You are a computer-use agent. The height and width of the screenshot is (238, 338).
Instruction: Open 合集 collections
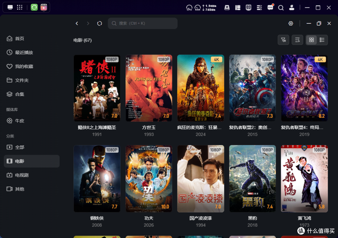tap(32, 94)
